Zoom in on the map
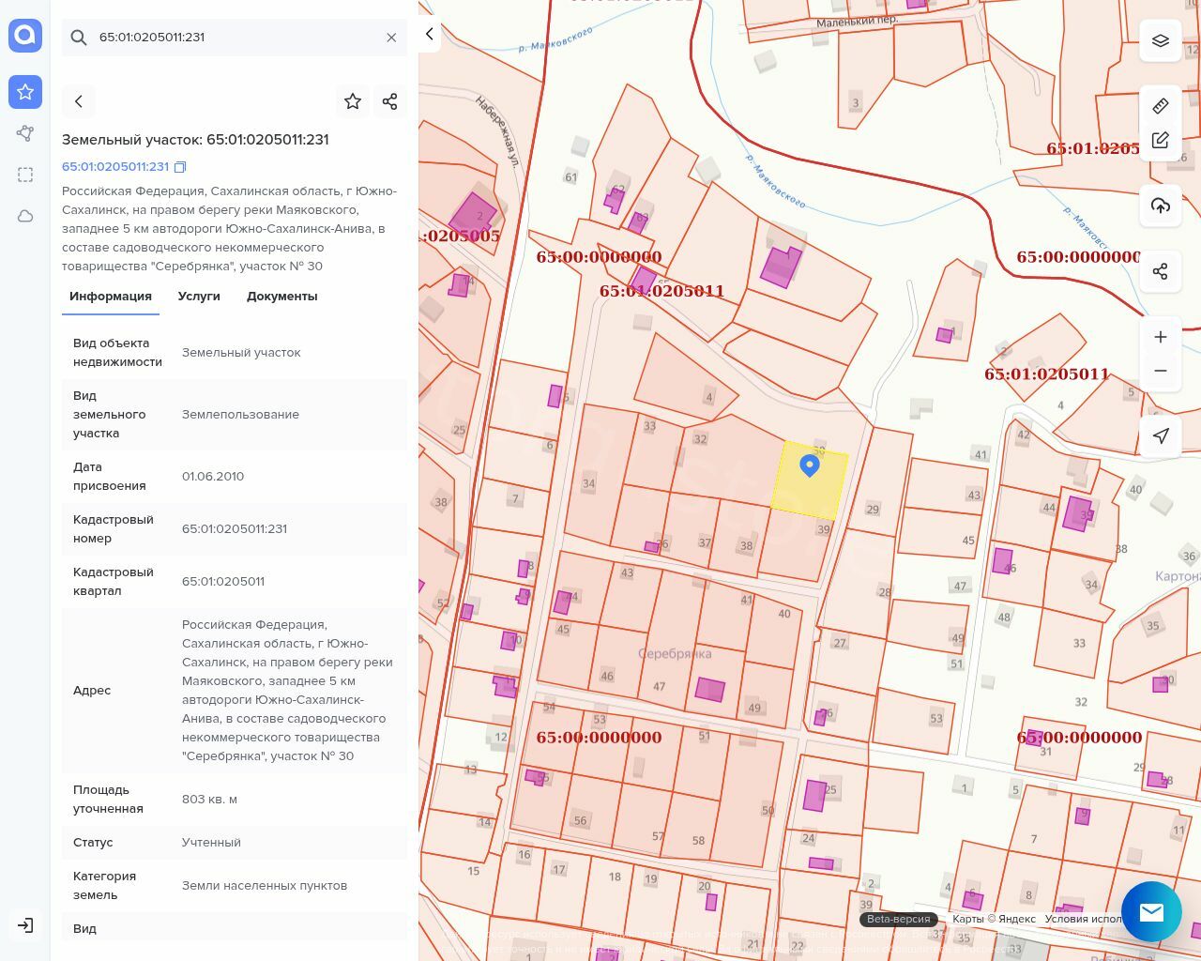Image resolution: width=1201 pixels, height=961 pixels. coord(1161,337)
